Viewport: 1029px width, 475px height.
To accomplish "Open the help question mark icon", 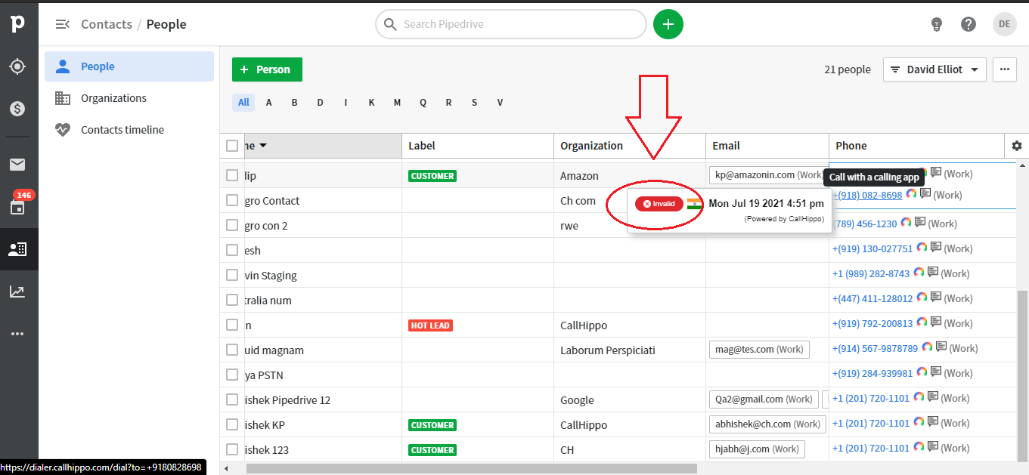I will [969, 24].
